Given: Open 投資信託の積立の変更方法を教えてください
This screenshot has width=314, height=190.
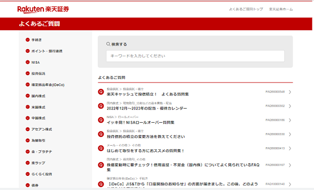Looking at the screenshot, I should click(146, 137).
